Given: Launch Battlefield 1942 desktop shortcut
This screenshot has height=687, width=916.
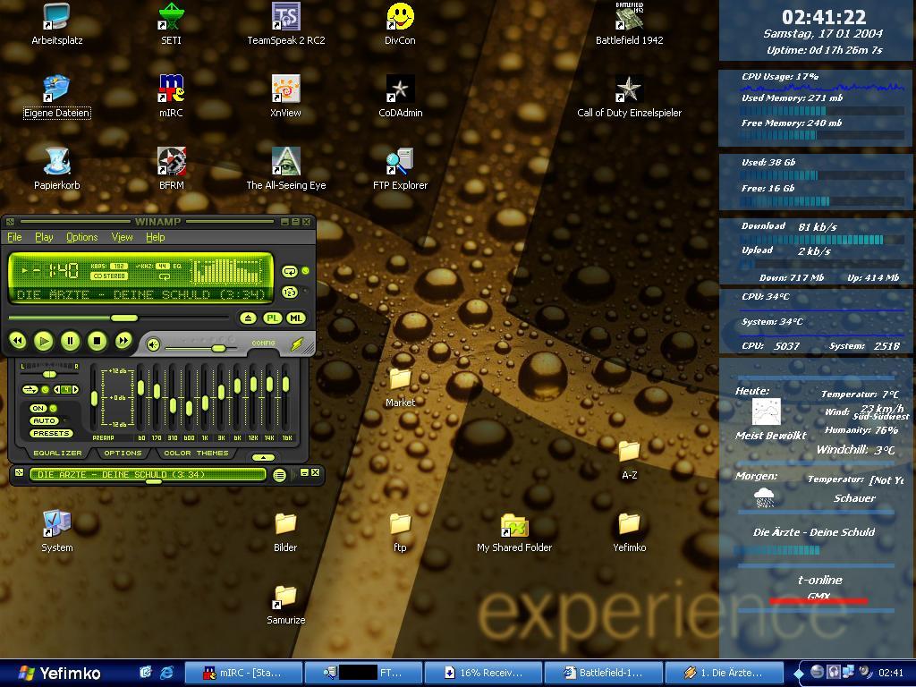Looking at the screenshot, I should [629, 25].
